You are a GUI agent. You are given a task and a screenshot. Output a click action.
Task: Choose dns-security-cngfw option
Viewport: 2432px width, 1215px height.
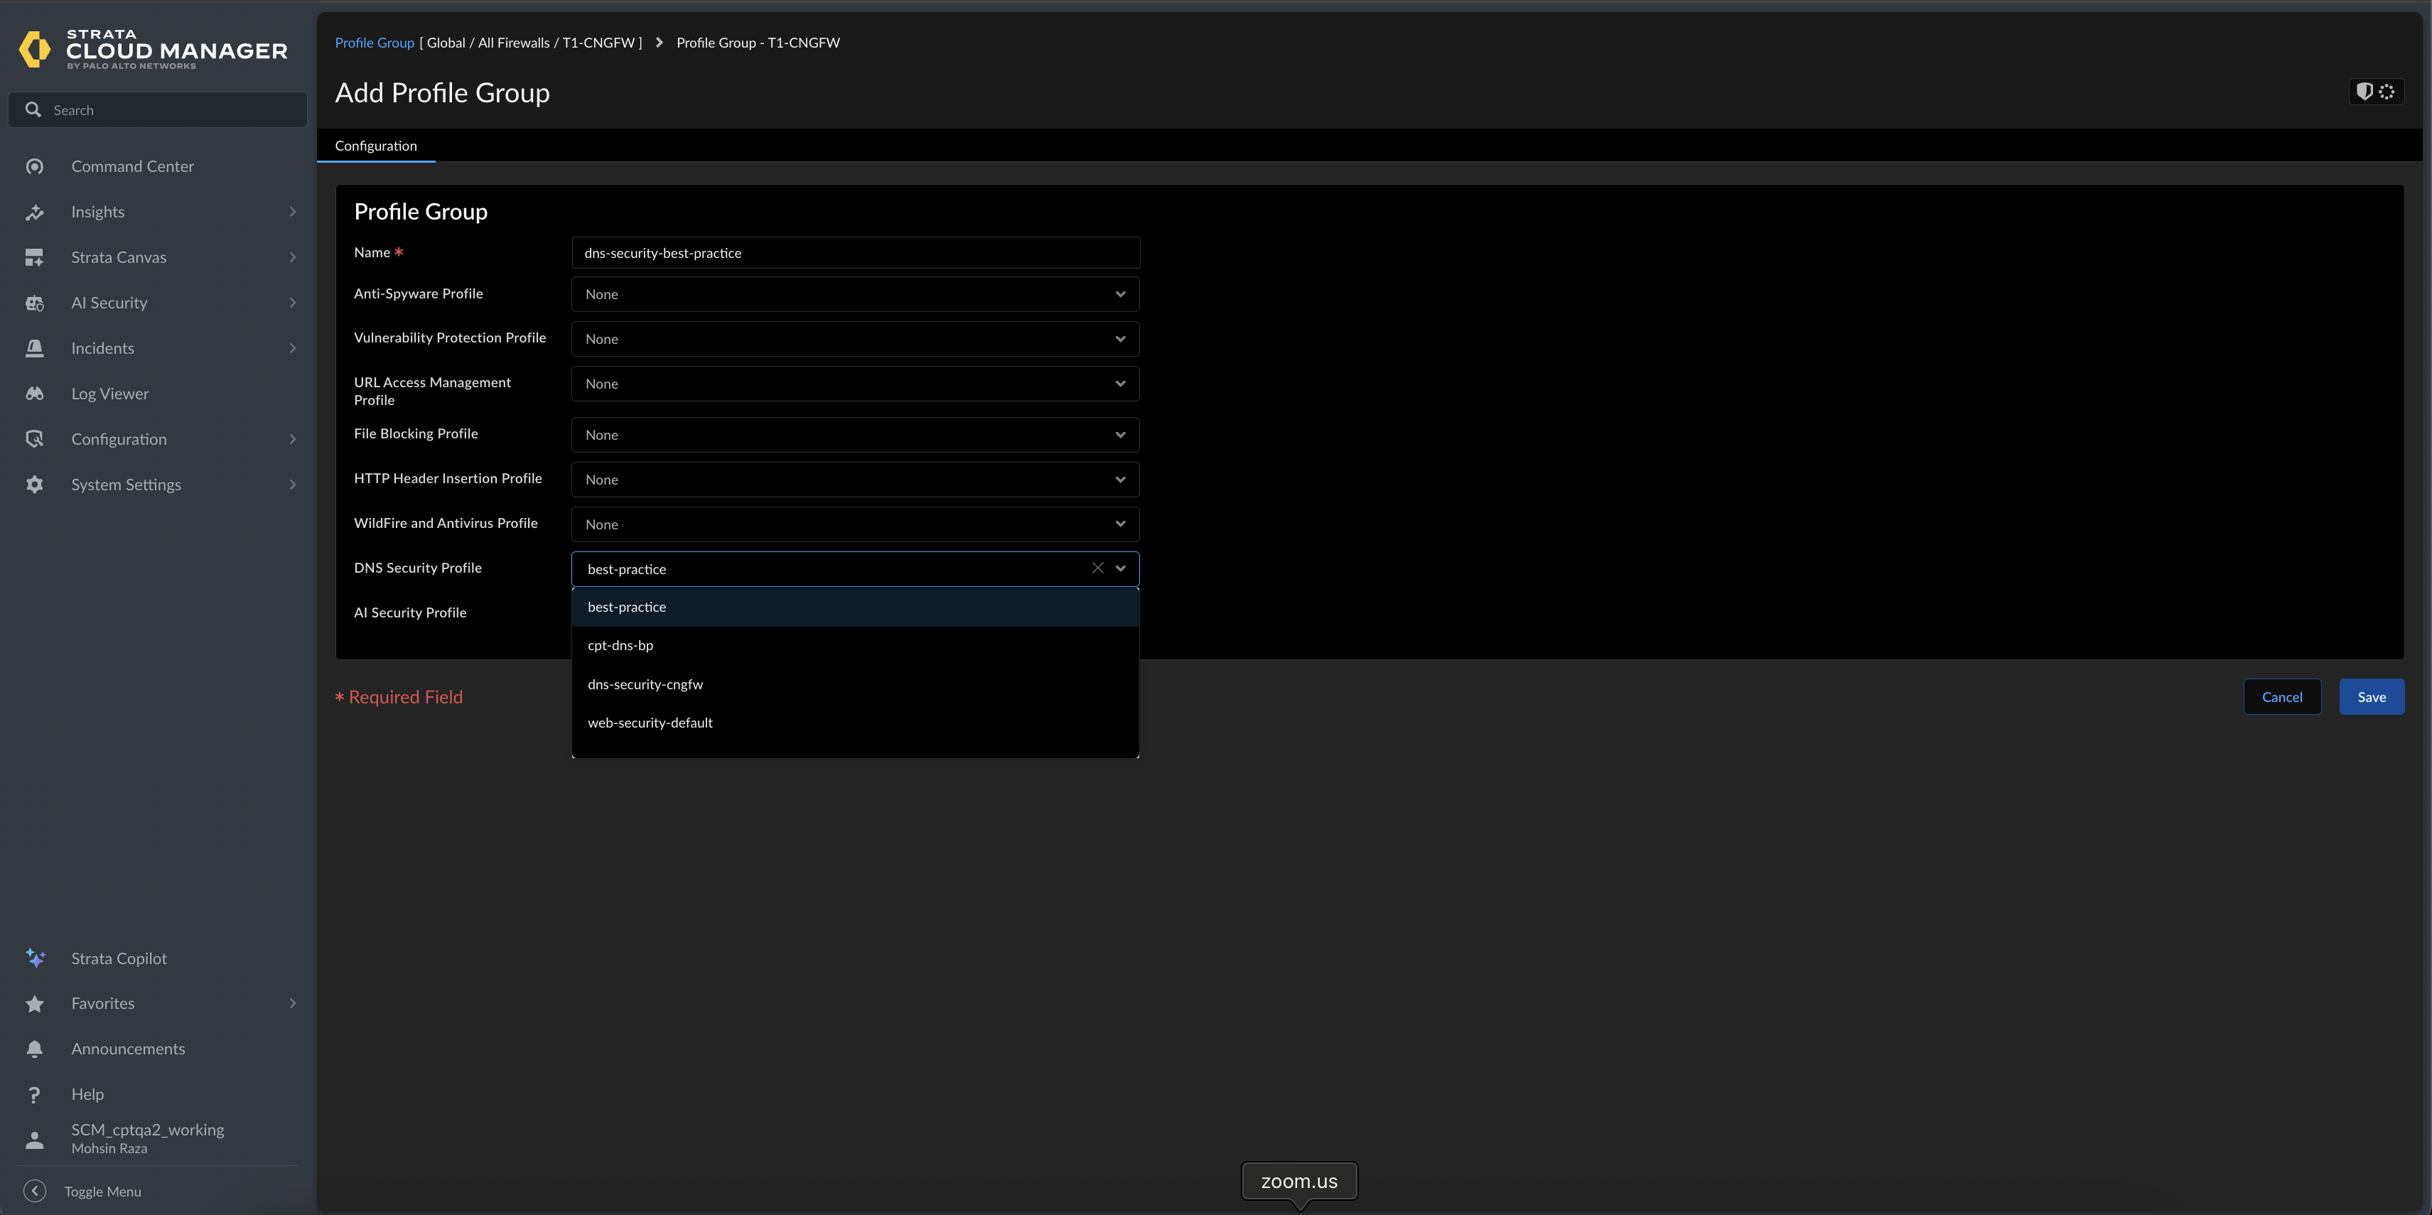(646, 684)
